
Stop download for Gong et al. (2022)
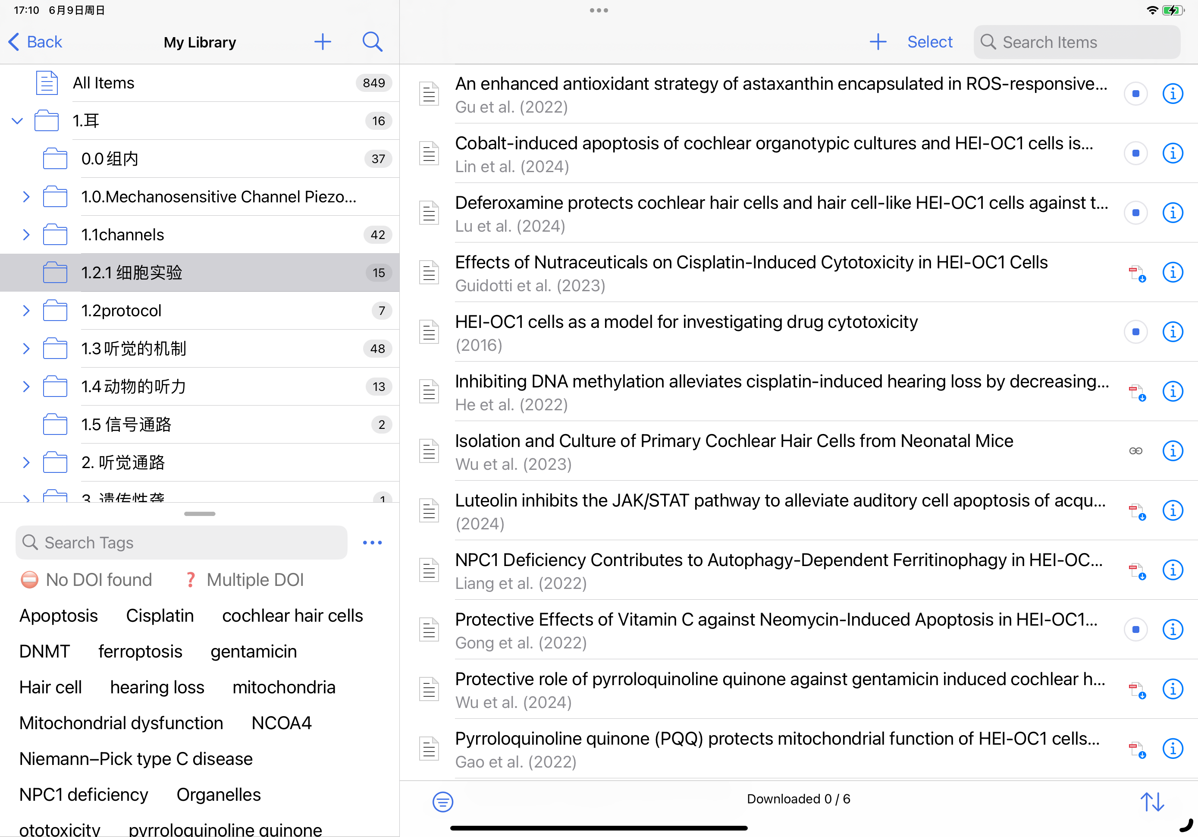pos(1135,630)
